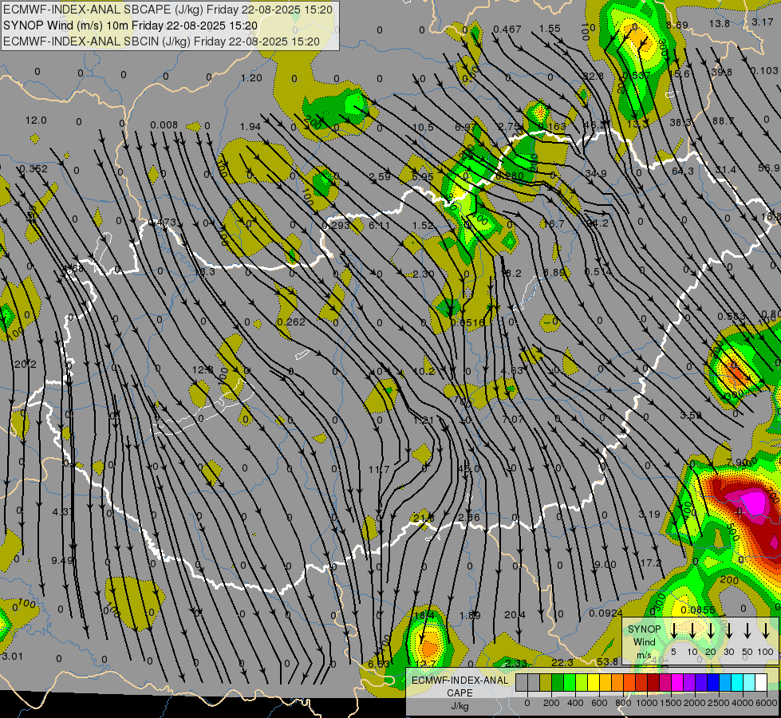Click the SYNOP Wind 10m title line

(x=130, y=26)
